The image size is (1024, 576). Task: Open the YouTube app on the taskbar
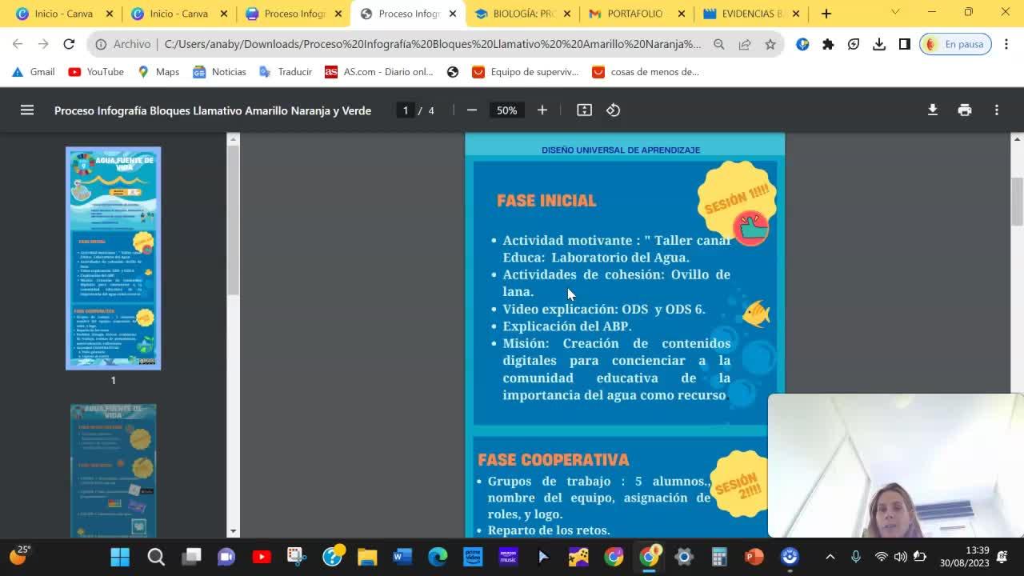(262, 557)
